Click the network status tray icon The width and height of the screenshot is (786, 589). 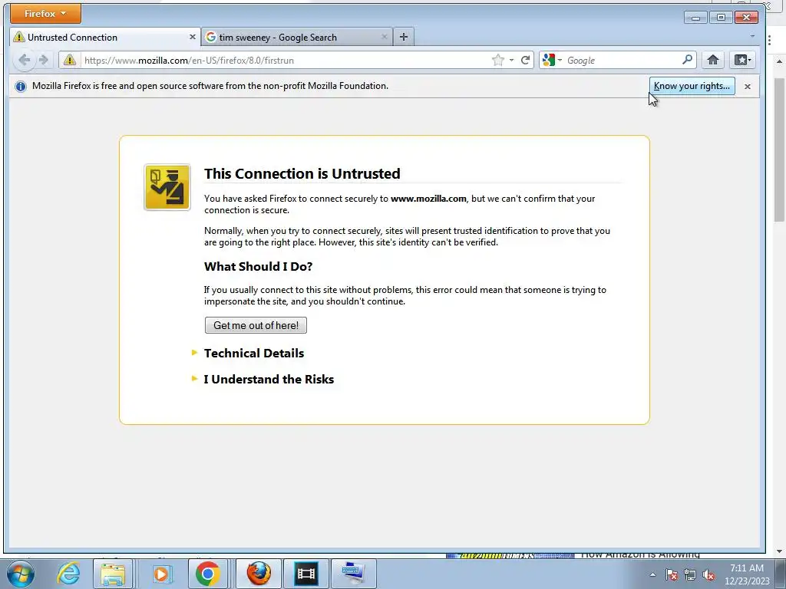pyautogui.click(x=690, y=575)
